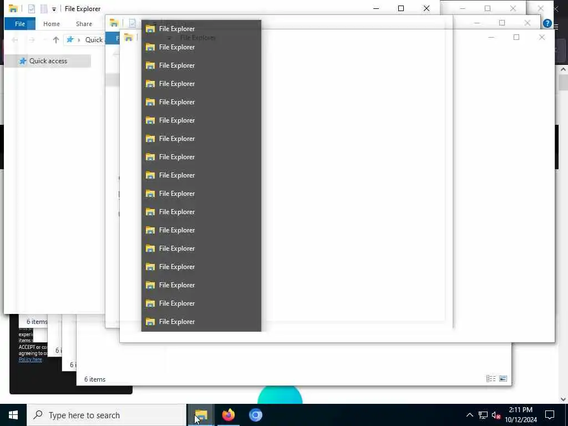Open the Windows Start menu
Viewport: 568px width, 426px height.
click(13, 415)
